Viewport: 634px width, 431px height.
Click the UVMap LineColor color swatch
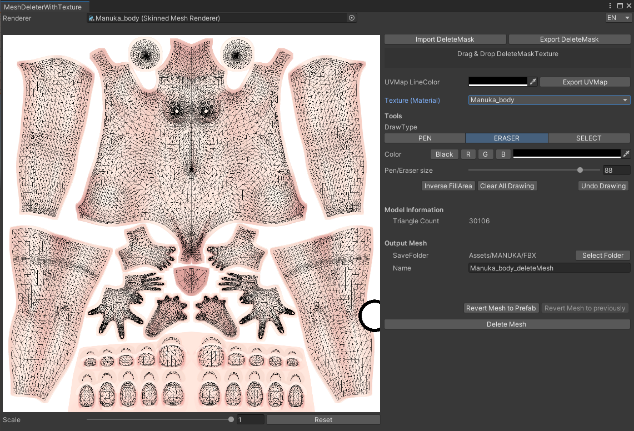[497, 81]
